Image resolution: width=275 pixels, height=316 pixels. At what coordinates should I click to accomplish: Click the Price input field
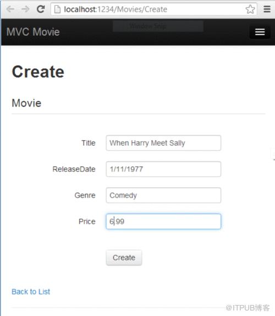[163, 221]
